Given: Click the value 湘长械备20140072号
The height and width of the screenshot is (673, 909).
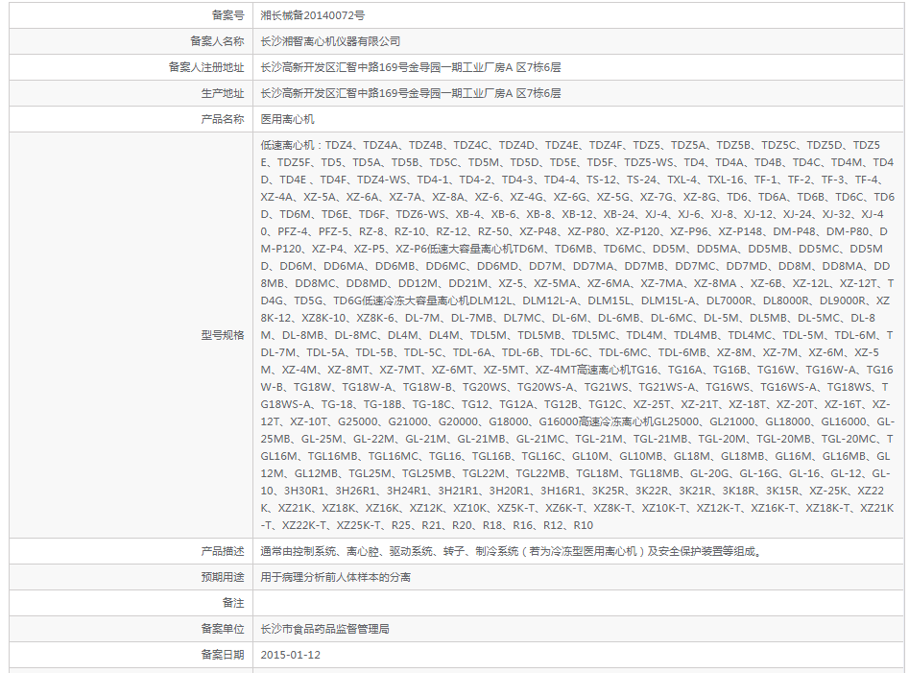Looking at the screenshot, I should 313,15.
